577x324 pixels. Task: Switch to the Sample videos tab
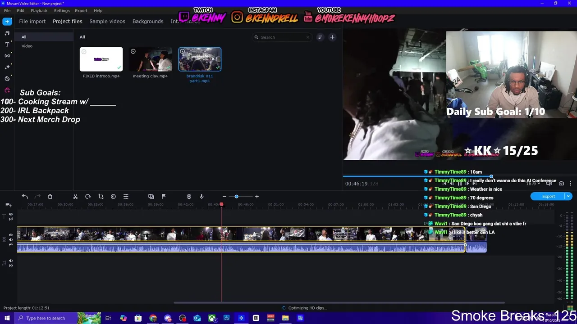[x=107, y=21]
